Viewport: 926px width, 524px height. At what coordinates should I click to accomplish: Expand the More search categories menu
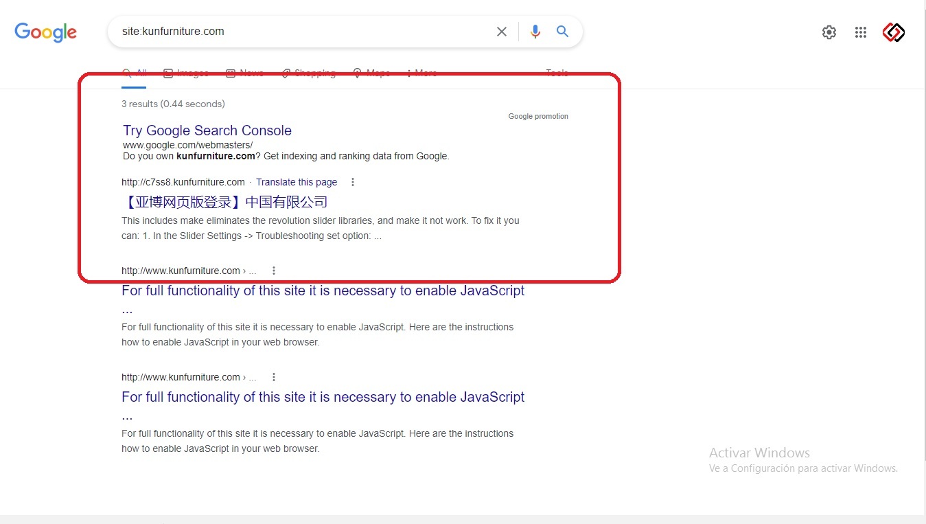click(422, 73)
